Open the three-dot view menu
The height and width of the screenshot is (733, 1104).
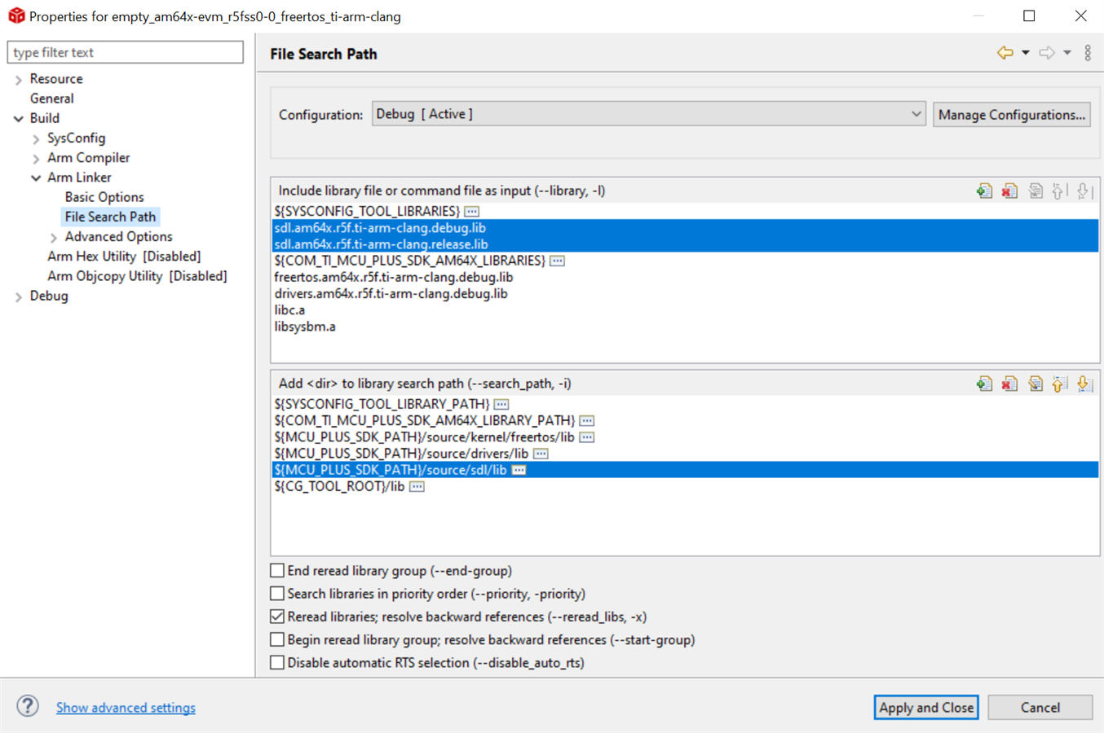tap(1088, 53)
